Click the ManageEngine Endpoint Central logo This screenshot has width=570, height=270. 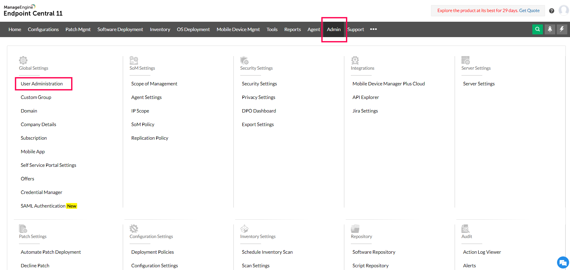click(33, 11)
